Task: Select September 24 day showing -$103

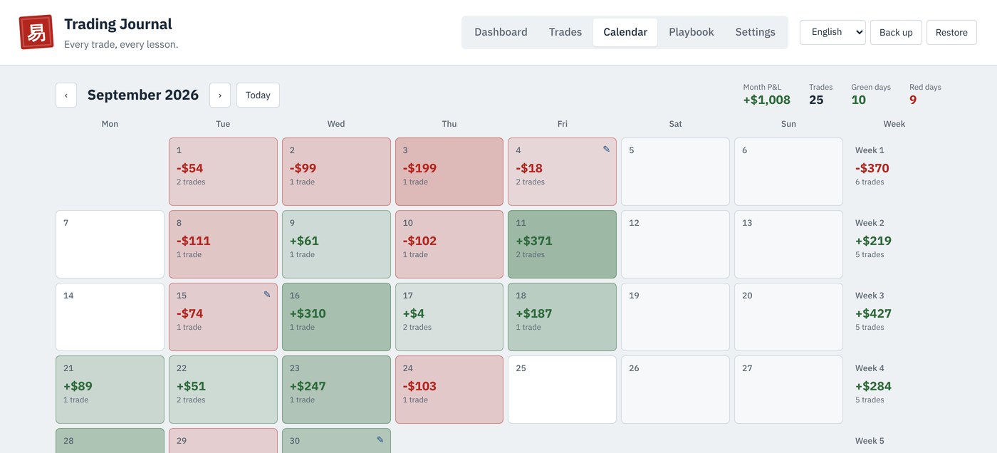Action: coord(449,390)
